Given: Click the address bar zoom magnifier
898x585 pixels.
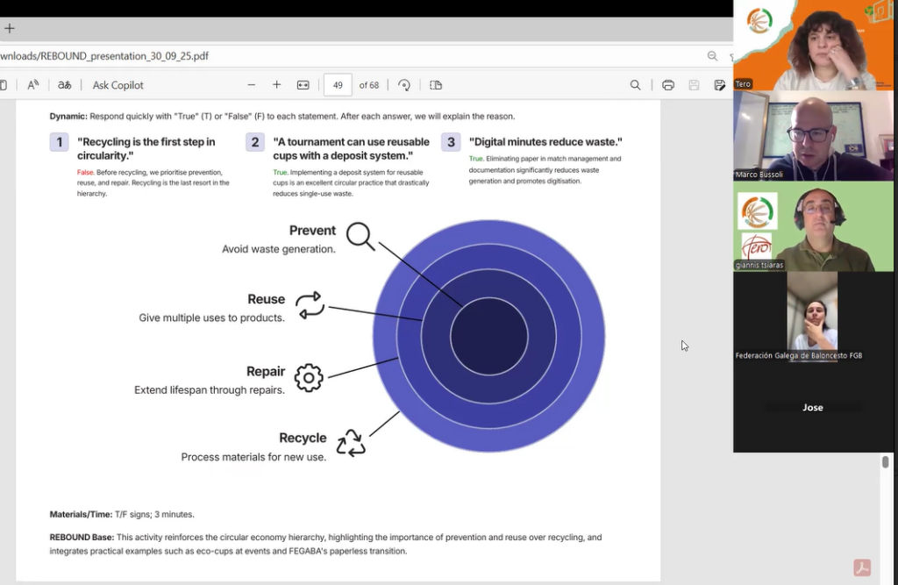Looking at the screenshot, I should (x=712, y=56).
